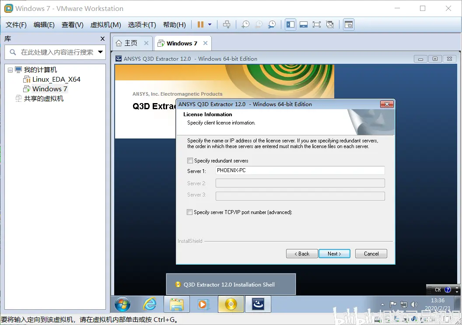Collapse the 我的计算机 tree node
This screenshot has width=462, height=325.
pos(10,69)
